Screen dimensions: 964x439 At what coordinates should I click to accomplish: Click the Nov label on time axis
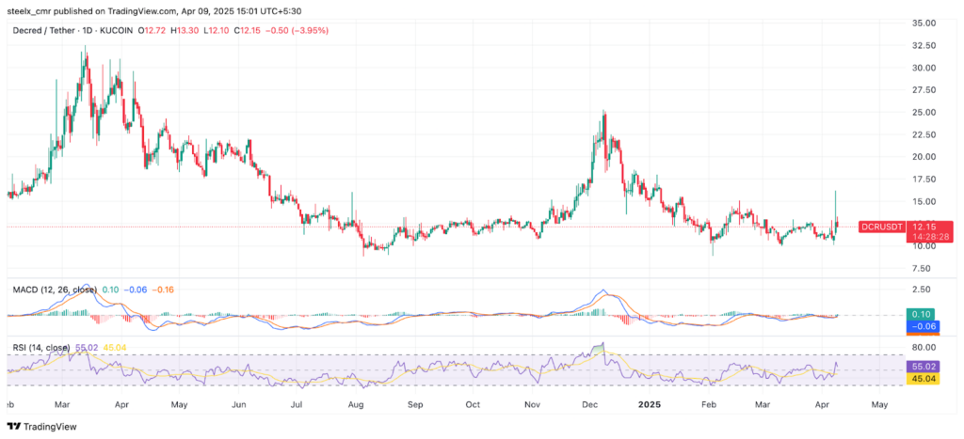pyautogui.click(x=533, y=405)
